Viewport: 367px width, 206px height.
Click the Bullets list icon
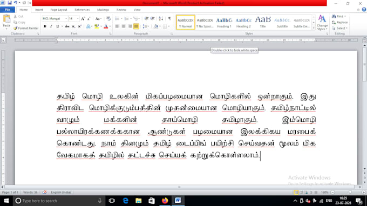[x=117, y=18]
